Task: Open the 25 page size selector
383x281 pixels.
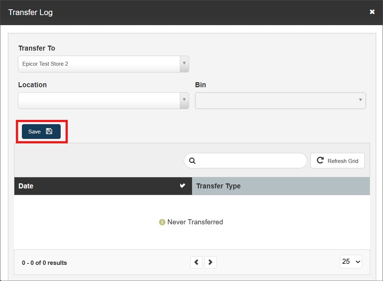Action: click(x=351, y=262)
